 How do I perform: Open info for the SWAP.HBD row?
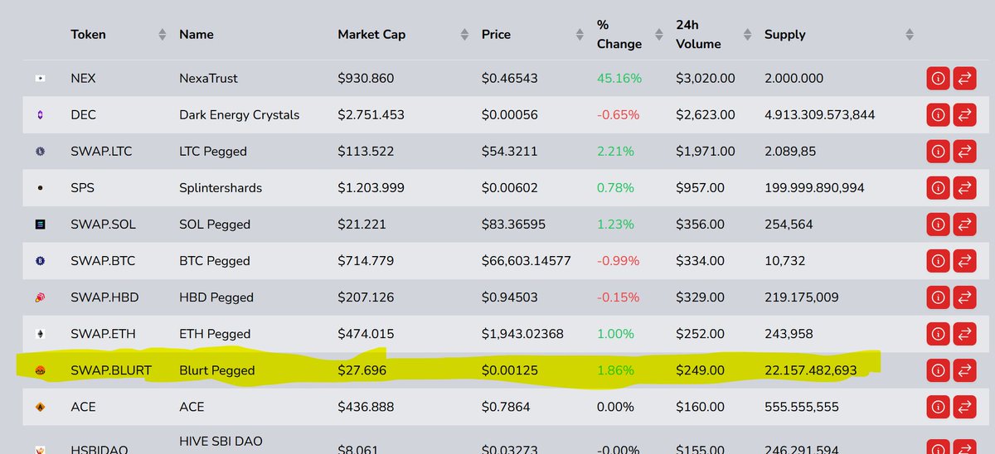939,297
